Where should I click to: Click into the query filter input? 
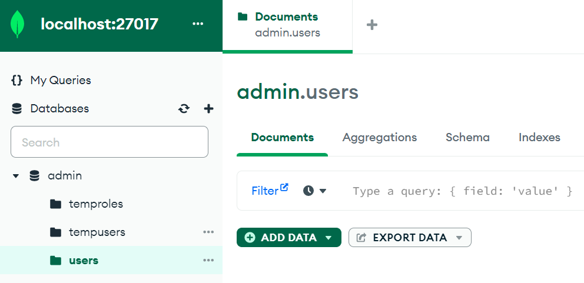pos(462,191)
